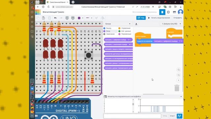
Task: Open the 121 reviews link
Action: 145,7
